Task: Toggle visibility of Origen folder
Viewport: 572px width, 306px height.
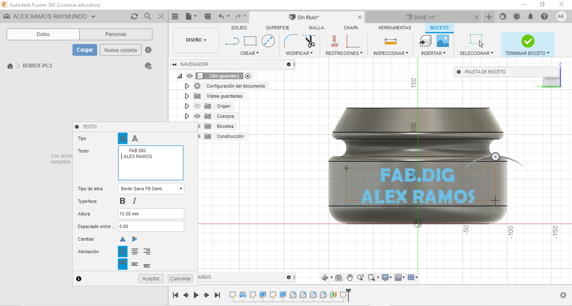Action: (x=197, y=106)
